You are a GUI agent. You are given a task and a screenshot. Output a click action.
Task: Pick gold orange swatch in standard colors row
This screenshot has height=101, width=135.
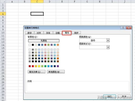coord(36,66)
